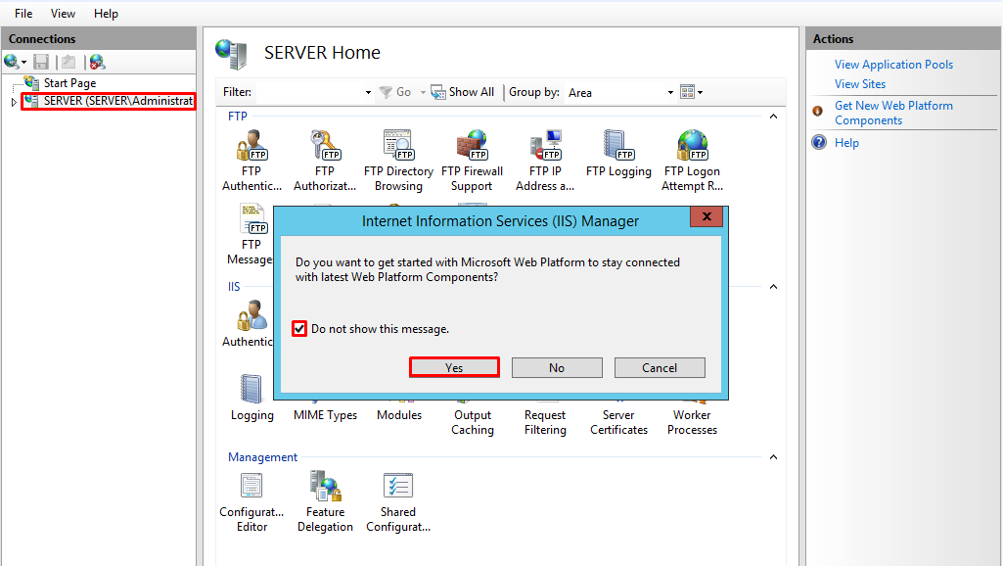Expand the SERVER tree node arrow

tap(14, 102)
